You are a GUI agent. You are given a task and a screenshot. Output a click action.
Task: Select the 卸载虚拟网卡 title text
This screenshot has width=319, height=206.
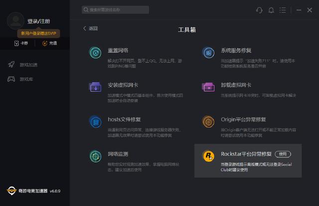coord(236,85)
